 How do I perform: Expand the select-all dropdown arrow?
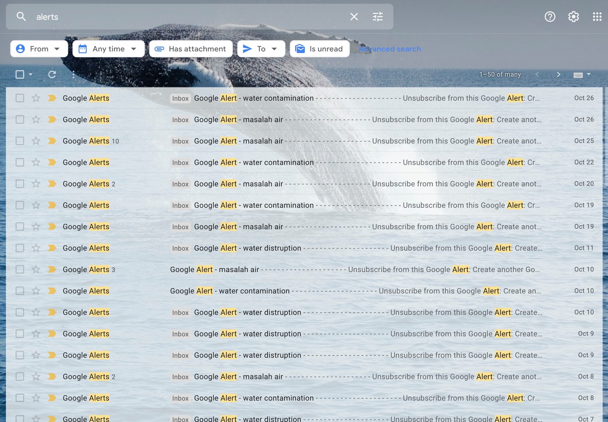click(31, 74)
